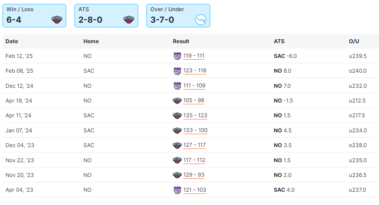The height and width of the screenshot is (205, 379).
Task: Select the Win / Loss 6-4 card
Action: click(x=34, y=15)
